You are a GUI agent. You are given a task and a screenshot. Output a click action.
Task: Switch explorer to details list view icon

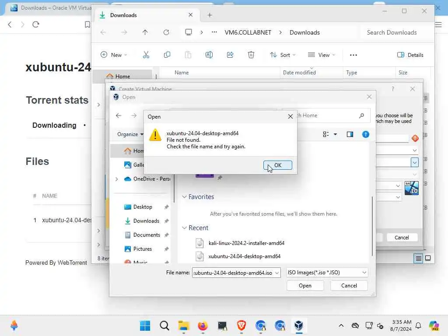[x=418, y=258]
